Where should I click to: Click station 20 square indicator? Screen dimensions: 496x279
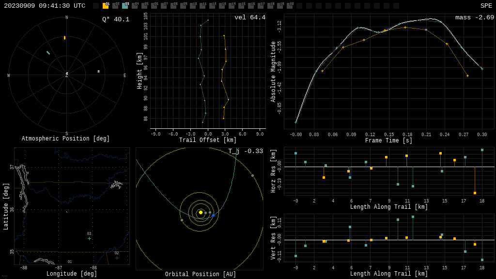[x=290, y=5]
